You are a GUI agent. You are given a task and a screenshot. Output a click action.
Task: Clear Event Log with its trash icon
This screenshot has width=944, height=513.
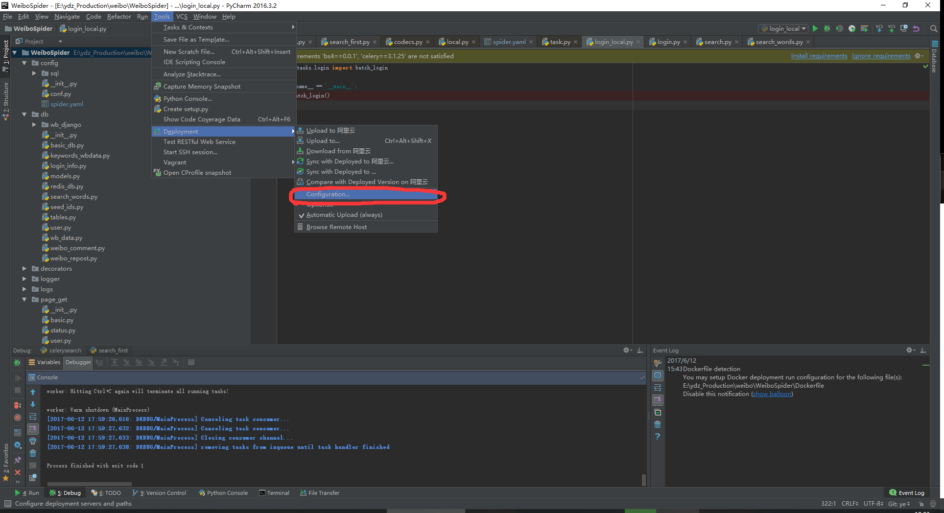click(658, 424)
